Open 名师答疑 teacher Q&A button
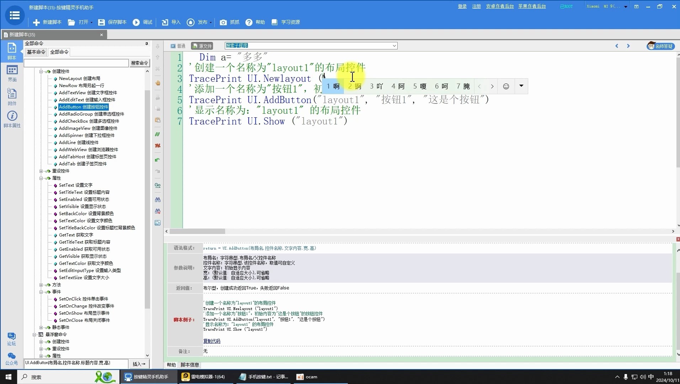The height and width of the screenshot is (384, 680). 660,46
